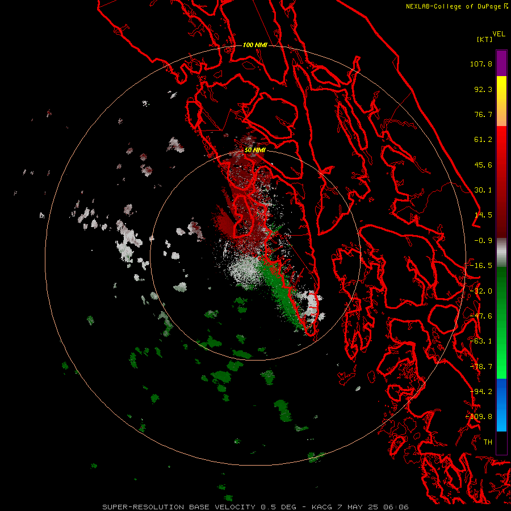Screen dimensions: 511x511
Task: Click the purple segment of the color bar
Action: 501,64
